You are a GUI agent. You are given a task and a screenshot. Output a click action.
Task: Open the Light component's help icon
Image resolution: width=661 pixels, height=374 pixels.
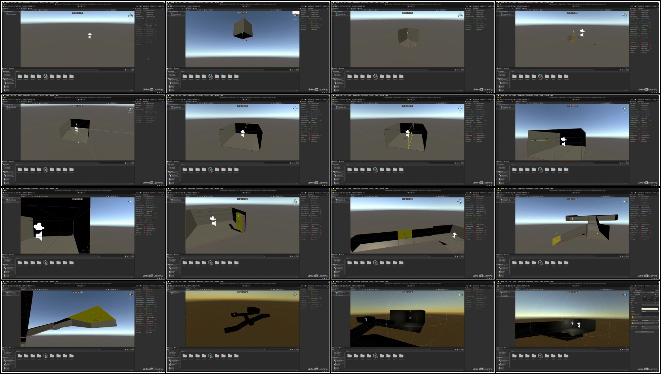click(x=655, y=303)
